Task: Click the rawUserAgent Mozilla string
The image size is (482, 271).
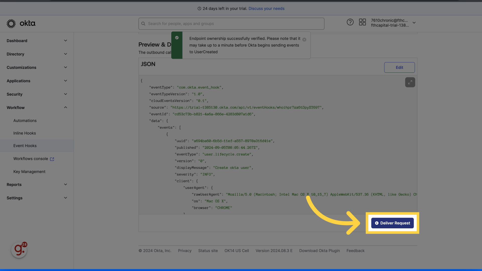Action: (x=322, y=194)
